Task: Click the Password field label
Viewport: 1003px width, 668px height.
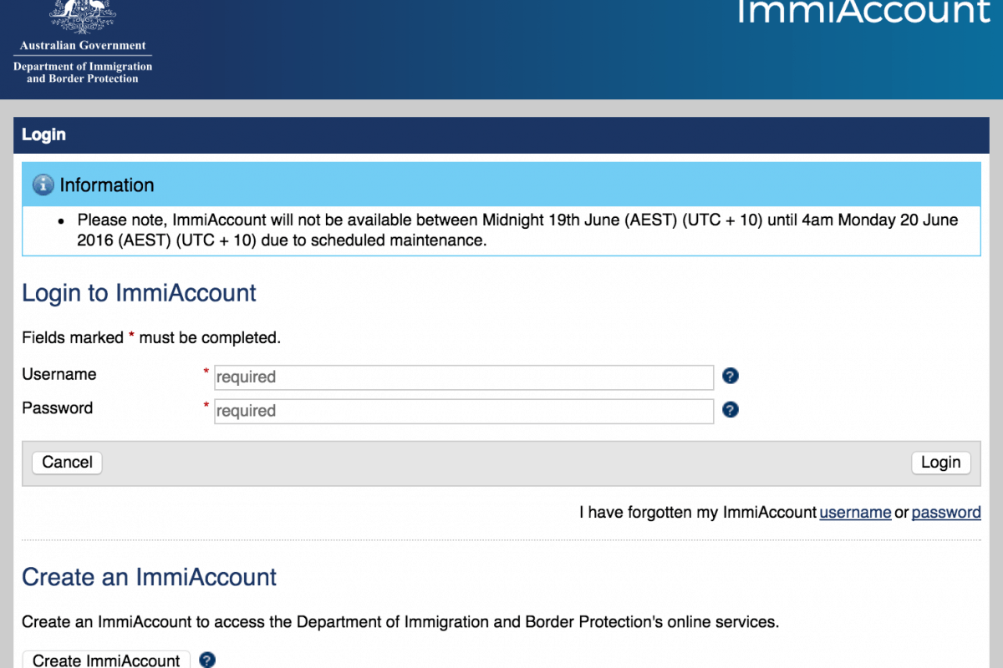Action: coord(58,408)
